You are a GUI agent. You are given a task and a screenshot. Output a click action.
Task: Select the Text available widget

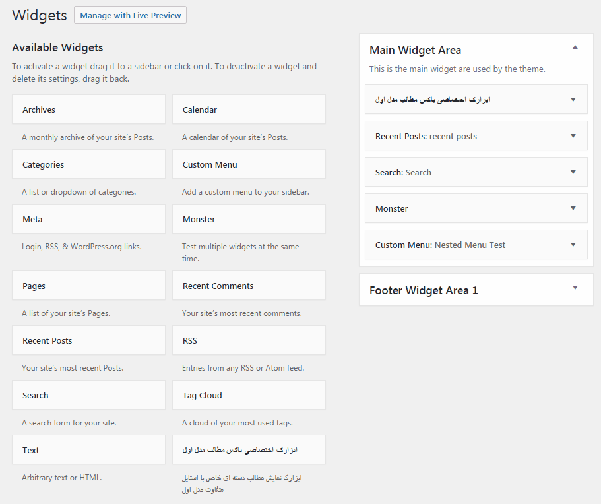[88, 450]
